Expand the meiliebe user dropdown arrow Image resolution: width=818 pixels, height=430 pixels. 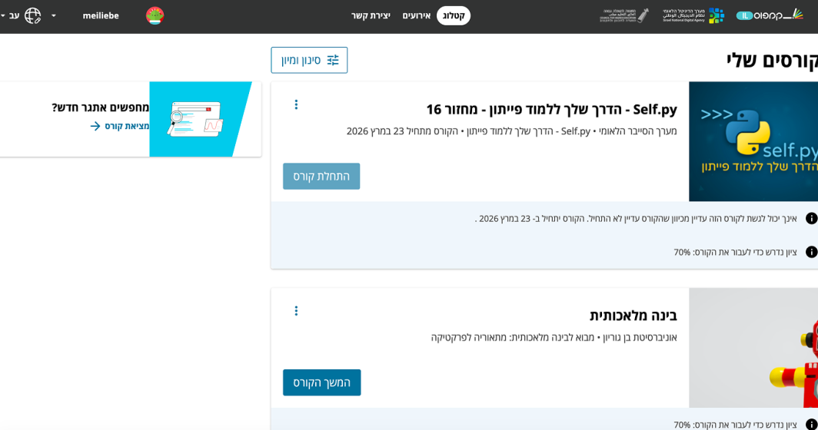tap(53, 15)
